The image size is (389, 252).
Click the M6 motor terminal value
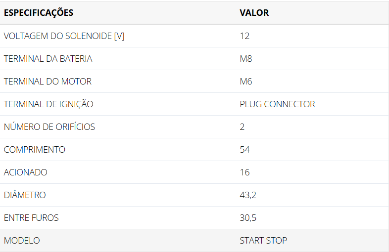pyautogui.click(x=246, y=82)
